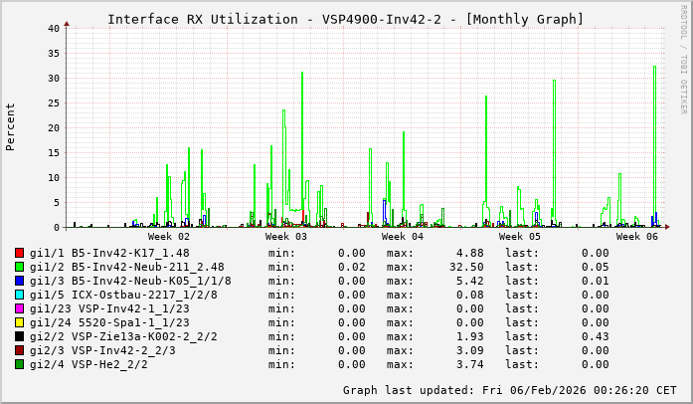This screenshot has height=404, width=693.
Task: Click the Week 03 x-axis label
Action: click(285, 237)
